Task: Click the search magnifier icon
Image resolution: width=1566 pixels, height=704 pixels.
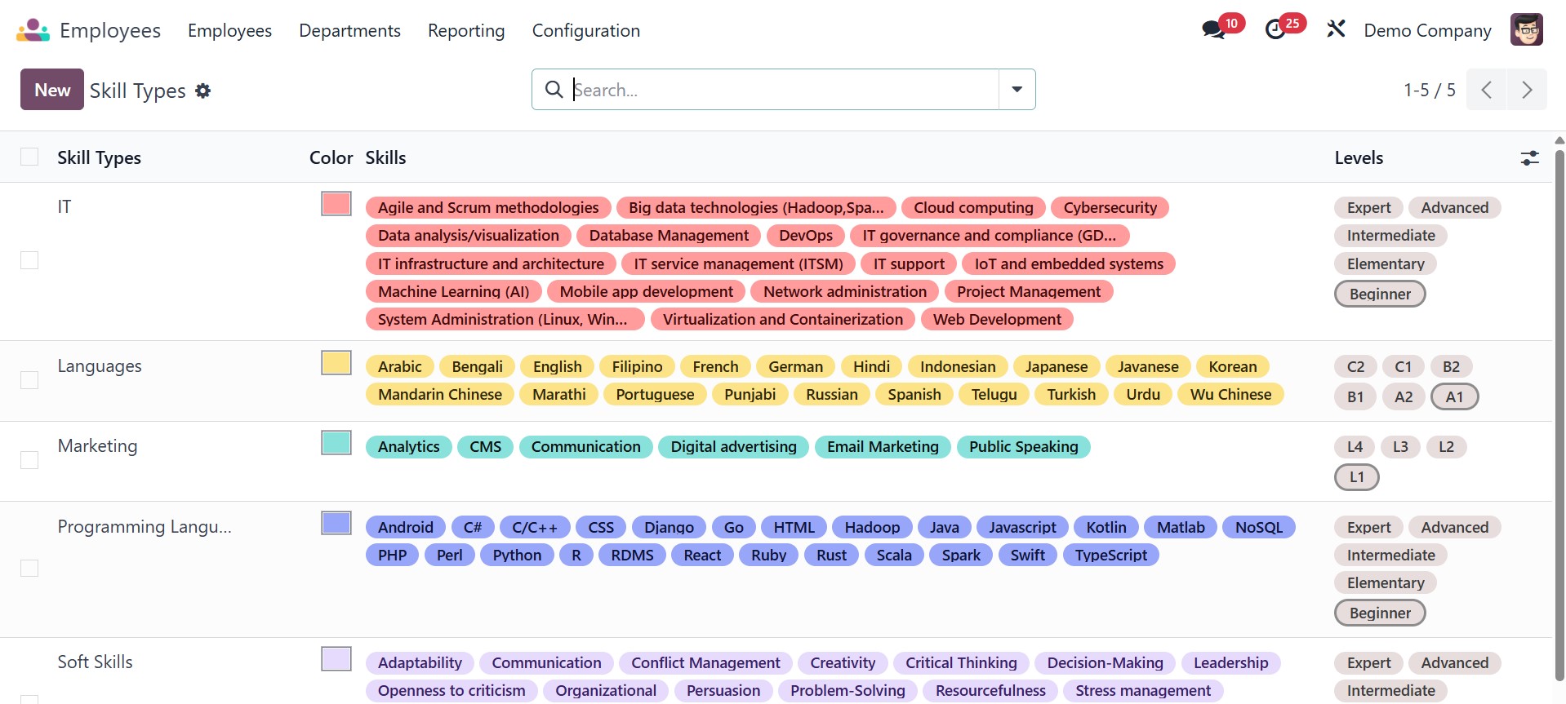Action: pos(554,90)
